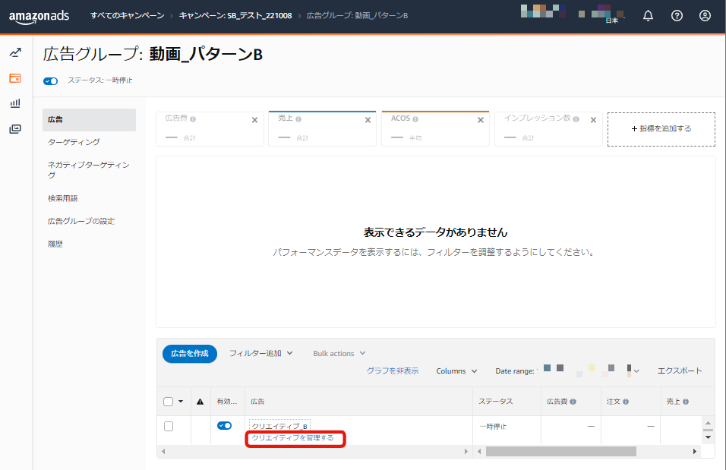Click the 広告を作成 button
Image resolution: width=726 pixels, height=470 pixels.
(189, 354)
